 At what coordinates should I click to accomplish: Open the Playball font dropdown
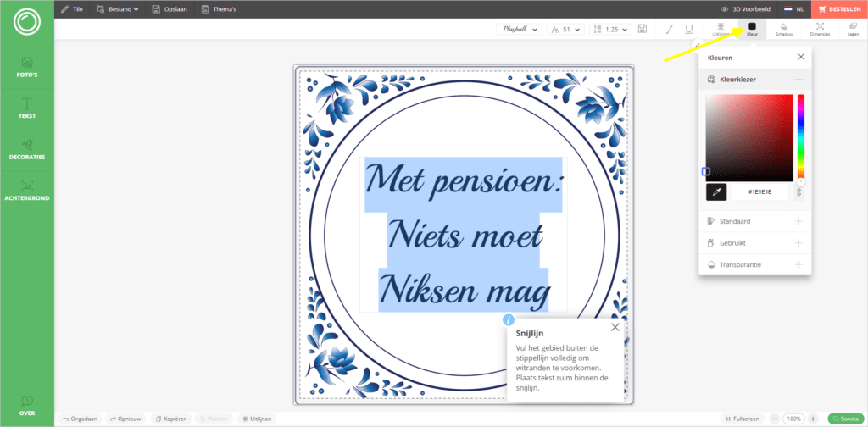click(519, 29)
